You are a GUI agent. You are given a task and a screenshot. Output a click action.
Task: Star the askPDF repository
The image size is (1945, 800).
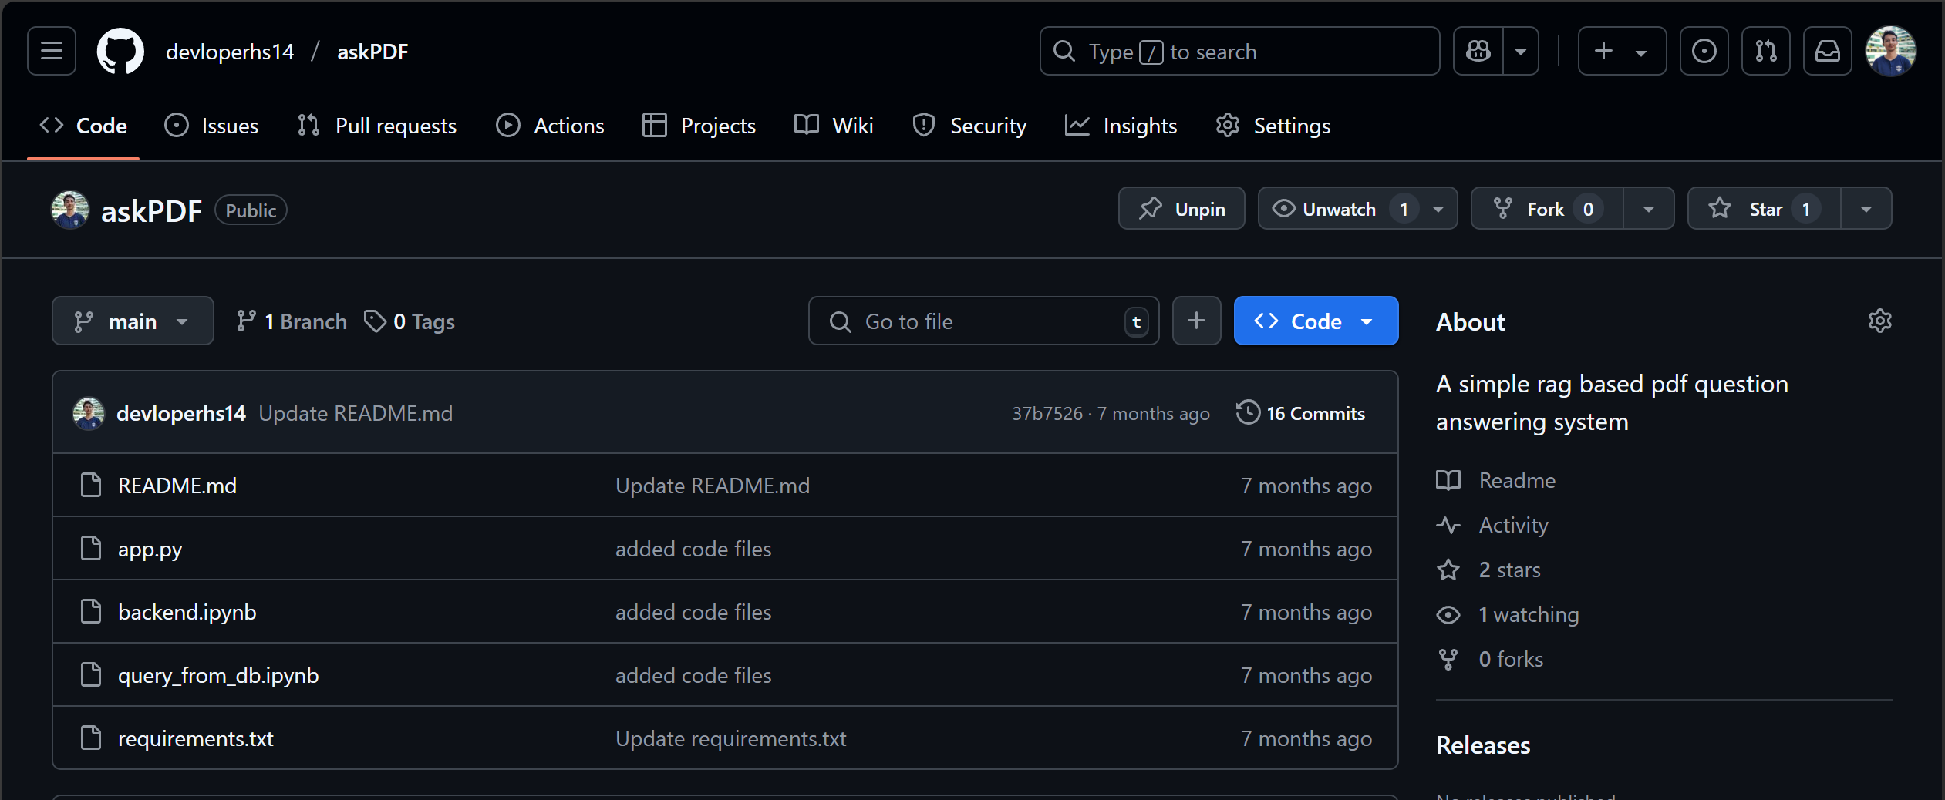coord(1765,208)
